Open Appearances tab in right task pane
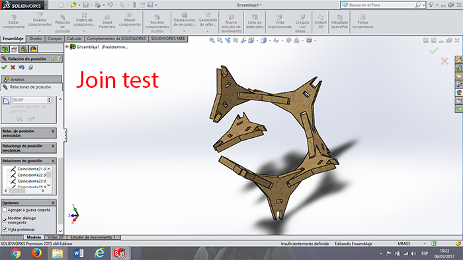Screen dimensions: 463x260 pos(459,92)
